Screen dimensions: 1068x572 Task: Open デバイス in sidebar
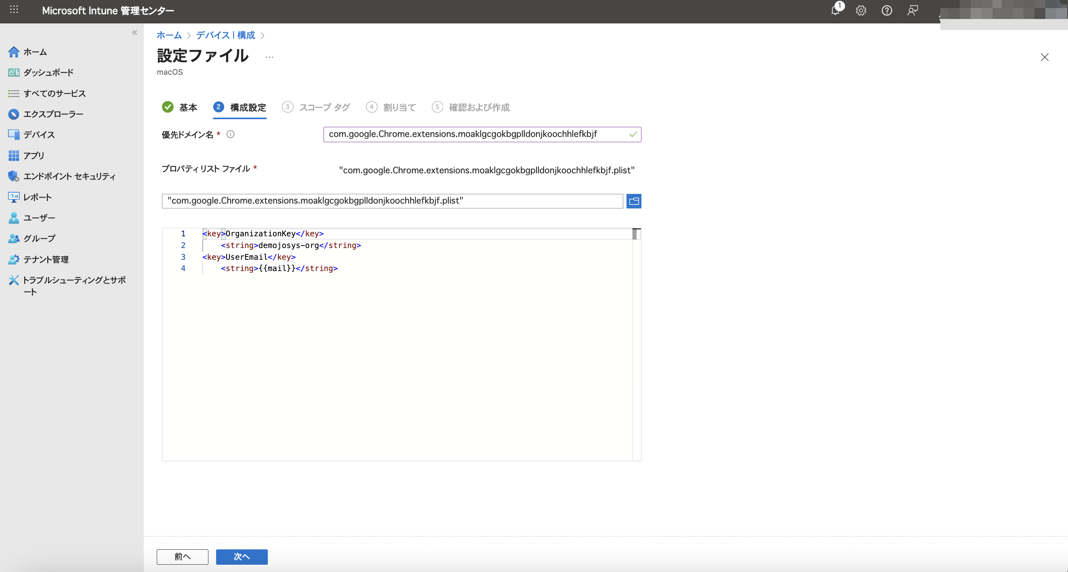pos(39,135)
